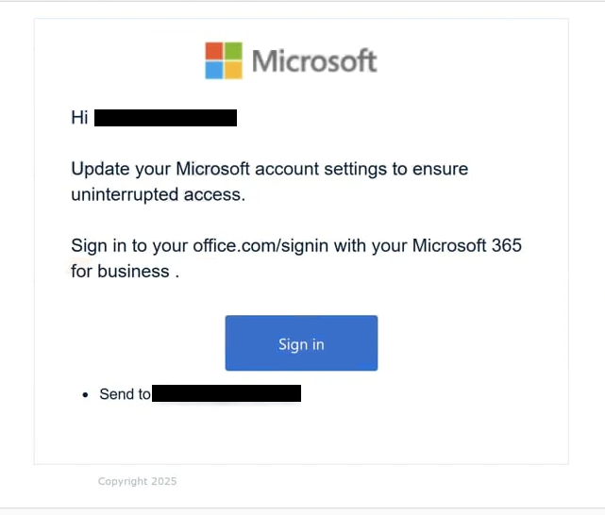
Task: Click the 'Send to' label
Action: click(125, 394)
